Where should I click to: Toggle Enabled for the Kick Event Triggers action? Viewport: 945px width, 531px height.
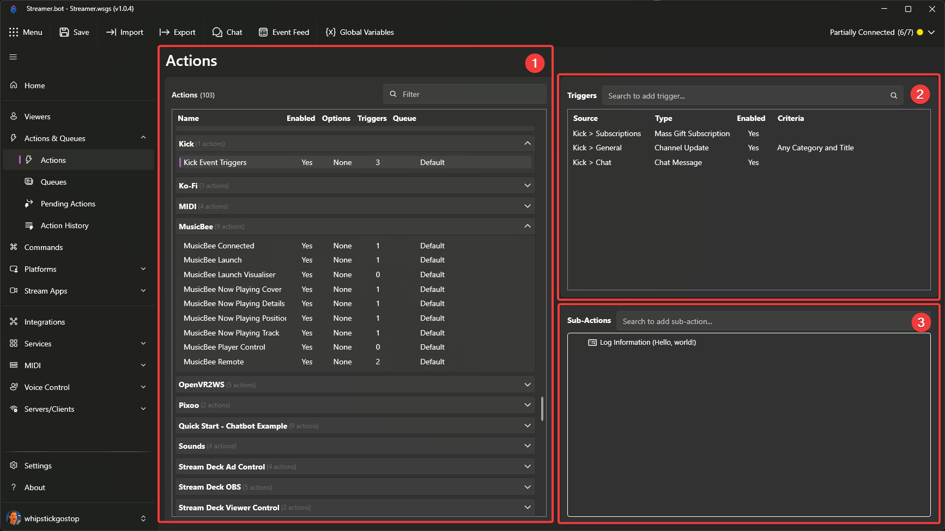pyautogui.click(x=307, y=162)
